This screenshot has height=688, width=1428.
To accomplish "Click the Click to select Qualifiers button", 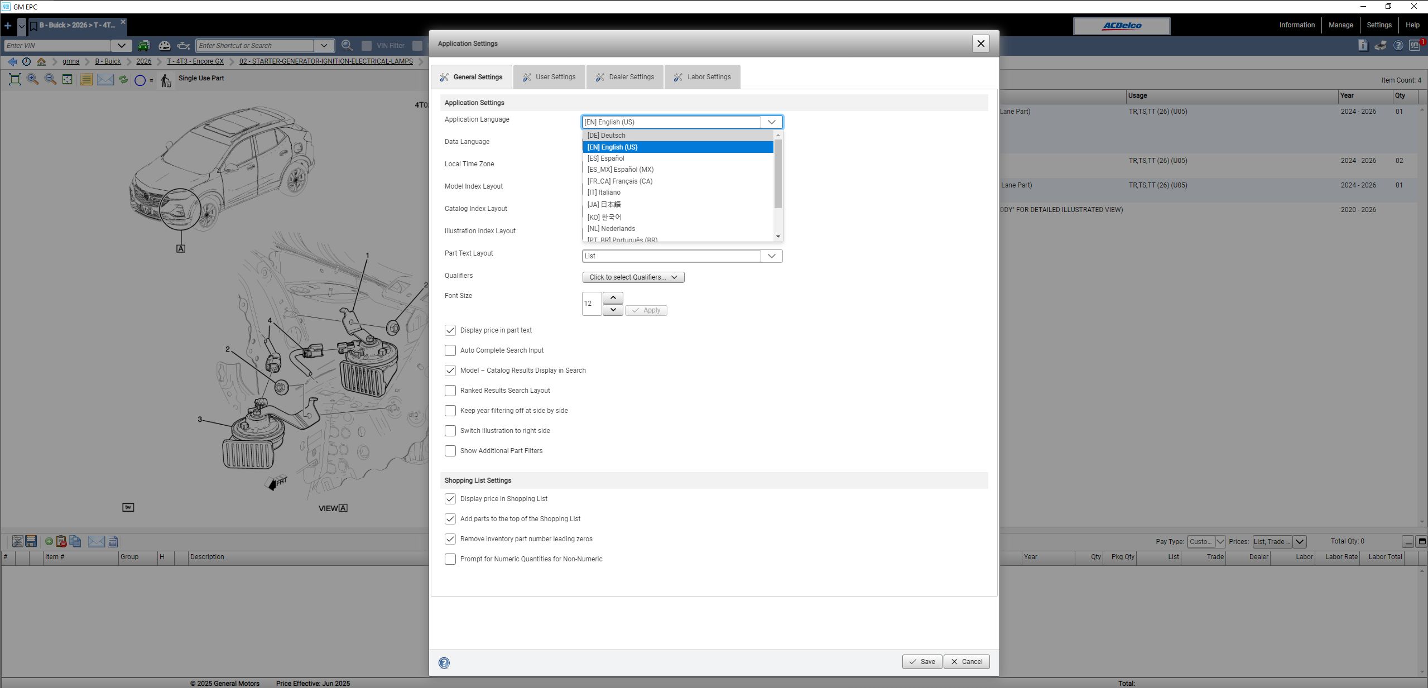I will click(633, 277).
